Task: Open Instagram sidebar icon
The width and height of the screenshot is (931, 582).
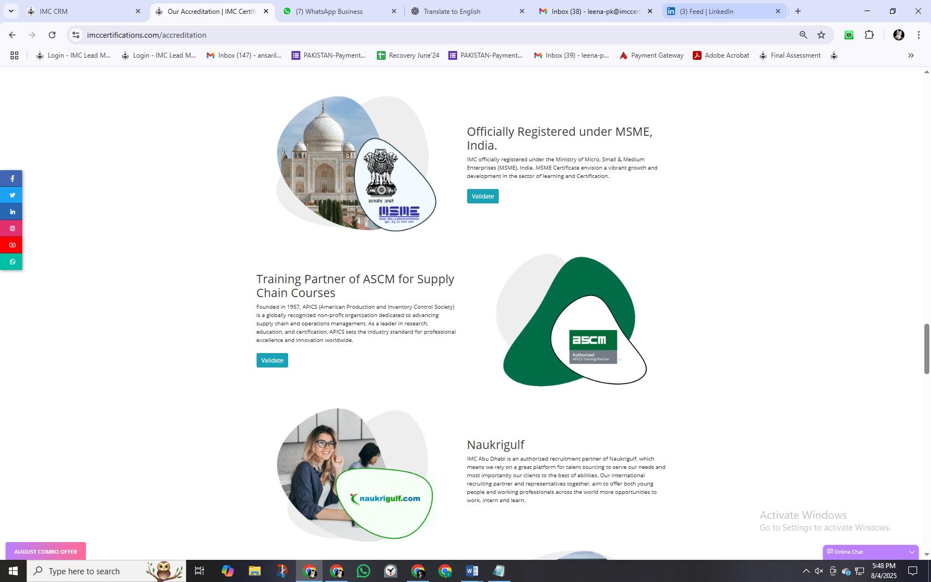Action: tap(11, 228)
